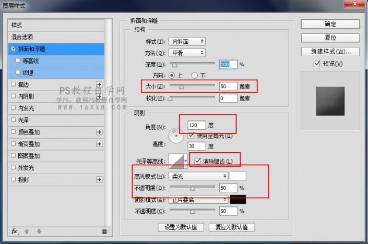Open the 方法 dropdown showing 平滑

point(187,53)
